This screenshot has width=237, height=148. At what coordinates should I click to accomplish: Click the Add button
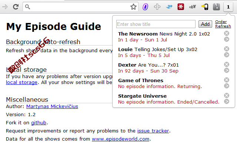click(x=205, y=24)
